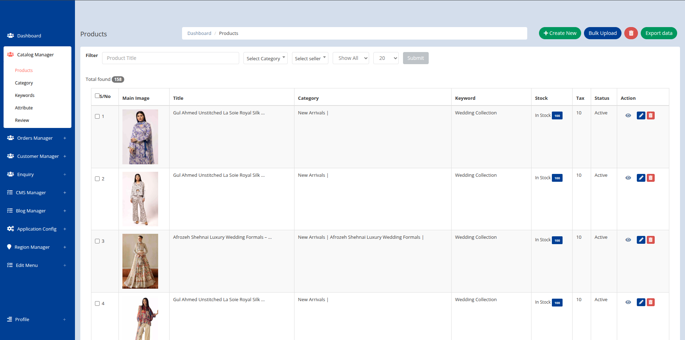Viewport: 685px width, 340px height.
Task: Click delete trash icon for row 4
Action: click(x=650, y=302)
